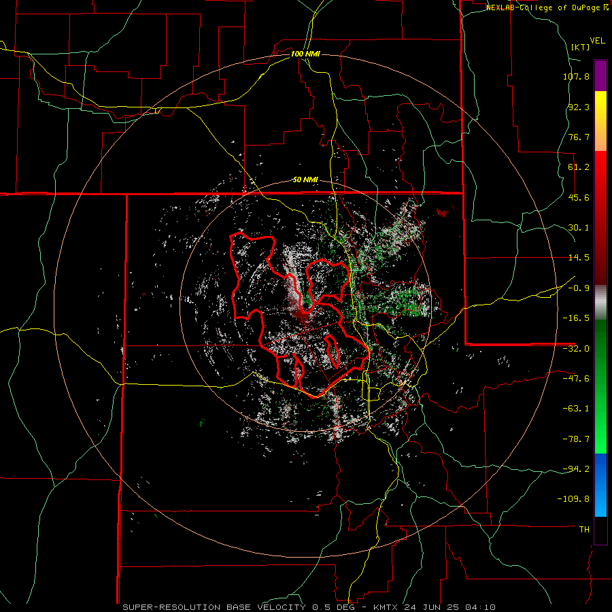Select the -94.2 scale value
This screenshot has width=612, height=612.
pyautogui.click(x=576, y=469)
